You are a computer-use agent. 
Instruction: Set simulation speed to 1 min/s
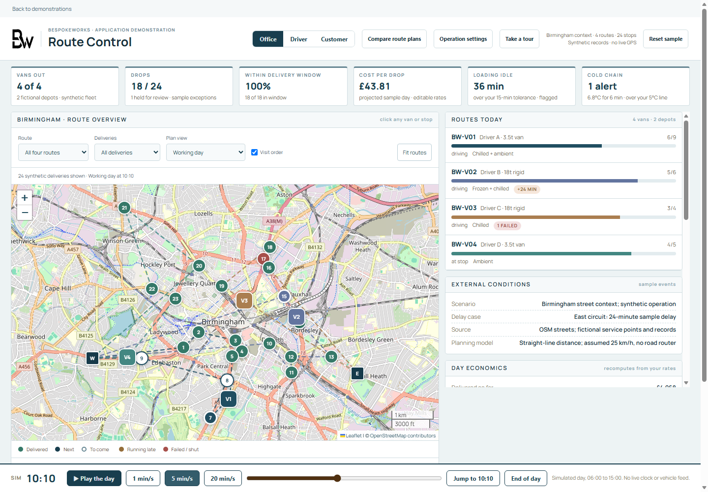click(143, 478)
